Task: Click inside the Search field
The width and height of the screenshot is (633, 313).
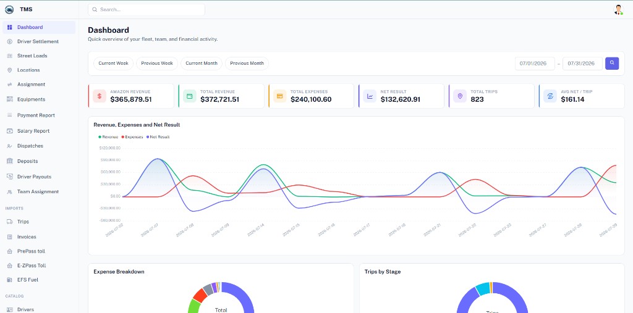Action: [x=147, y=10]
